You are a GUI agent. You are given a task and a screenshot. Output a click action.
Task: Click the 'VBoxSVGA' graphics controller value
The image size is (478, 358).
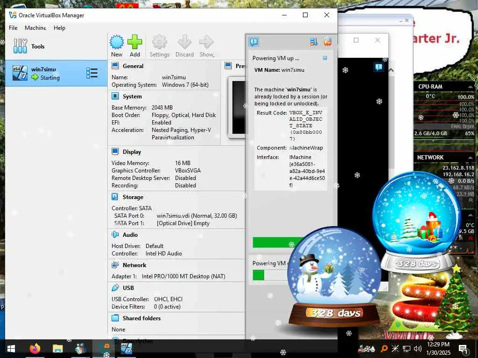[188, 171]
